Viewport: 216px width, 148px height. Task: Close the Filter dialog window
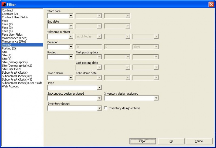pyautogui.click(x=211, y=4)
